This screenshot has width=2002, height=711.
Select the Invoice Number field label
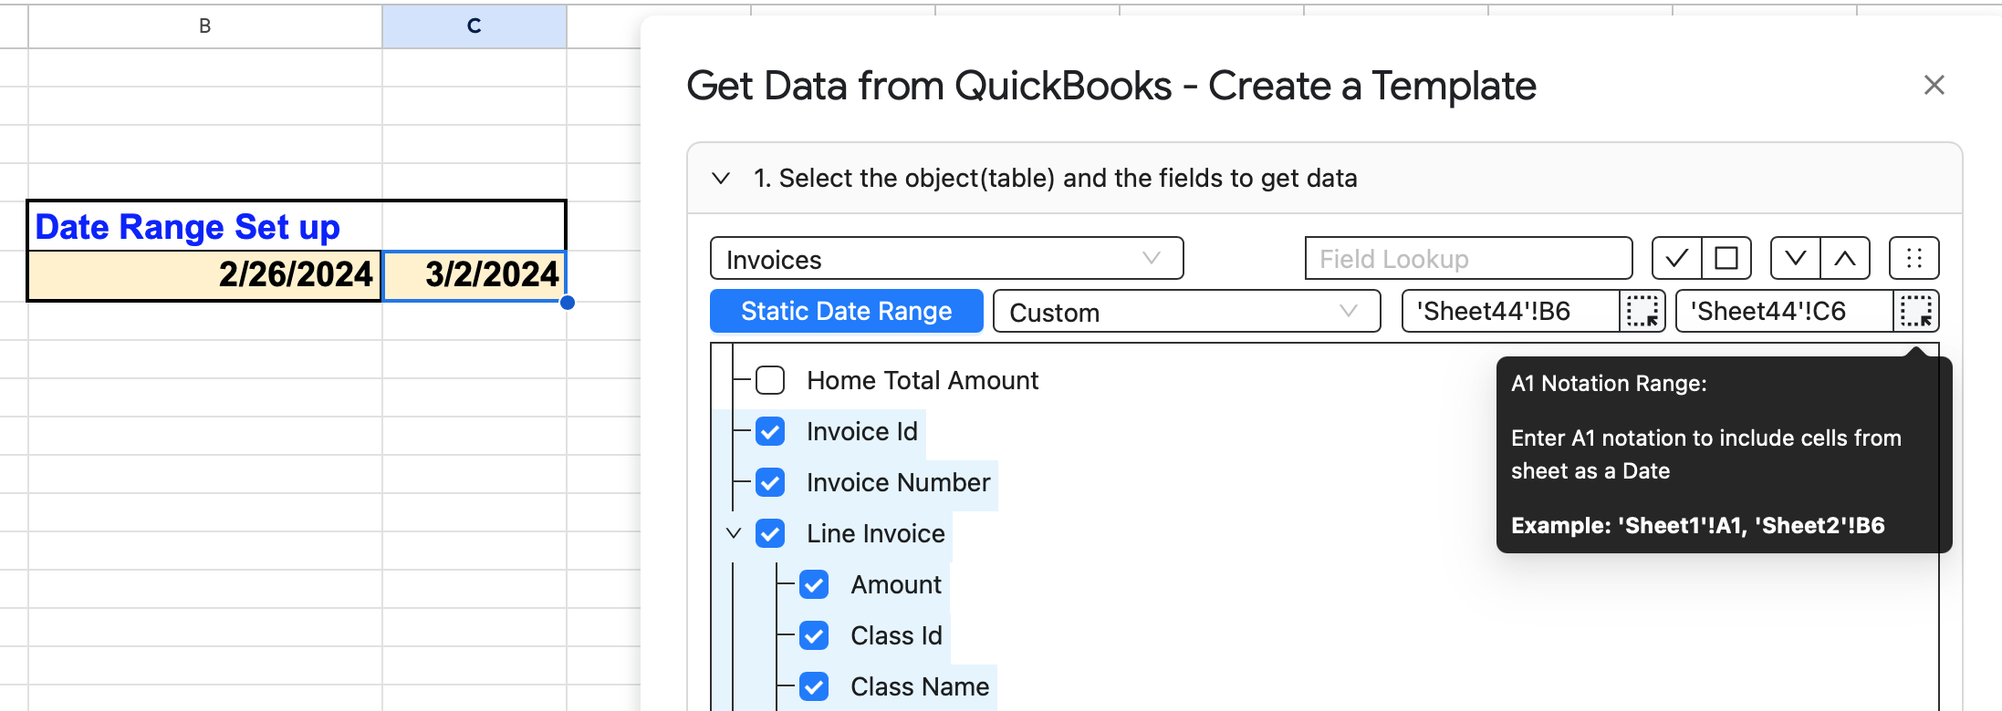click(899, 482)
